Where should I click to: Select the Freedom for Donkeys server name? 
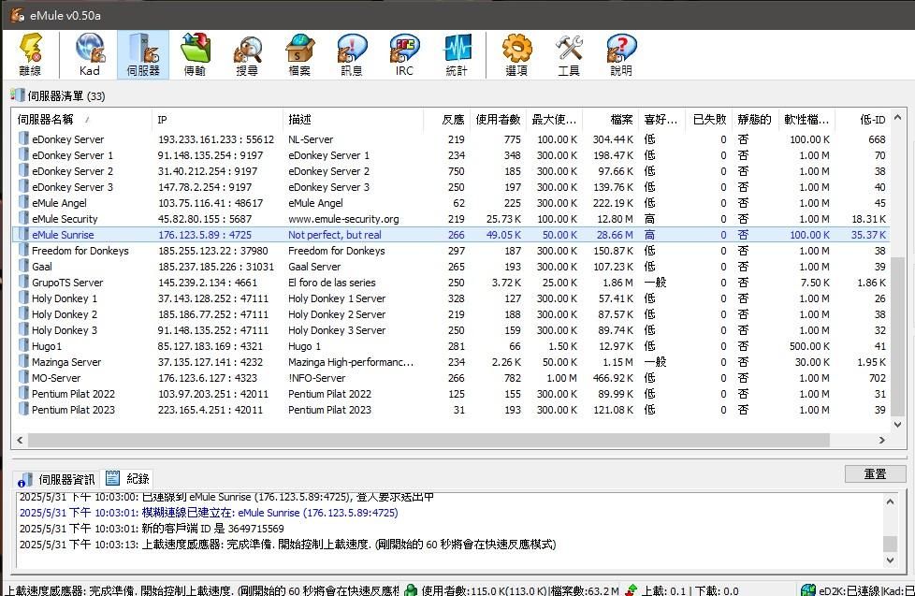80,251
